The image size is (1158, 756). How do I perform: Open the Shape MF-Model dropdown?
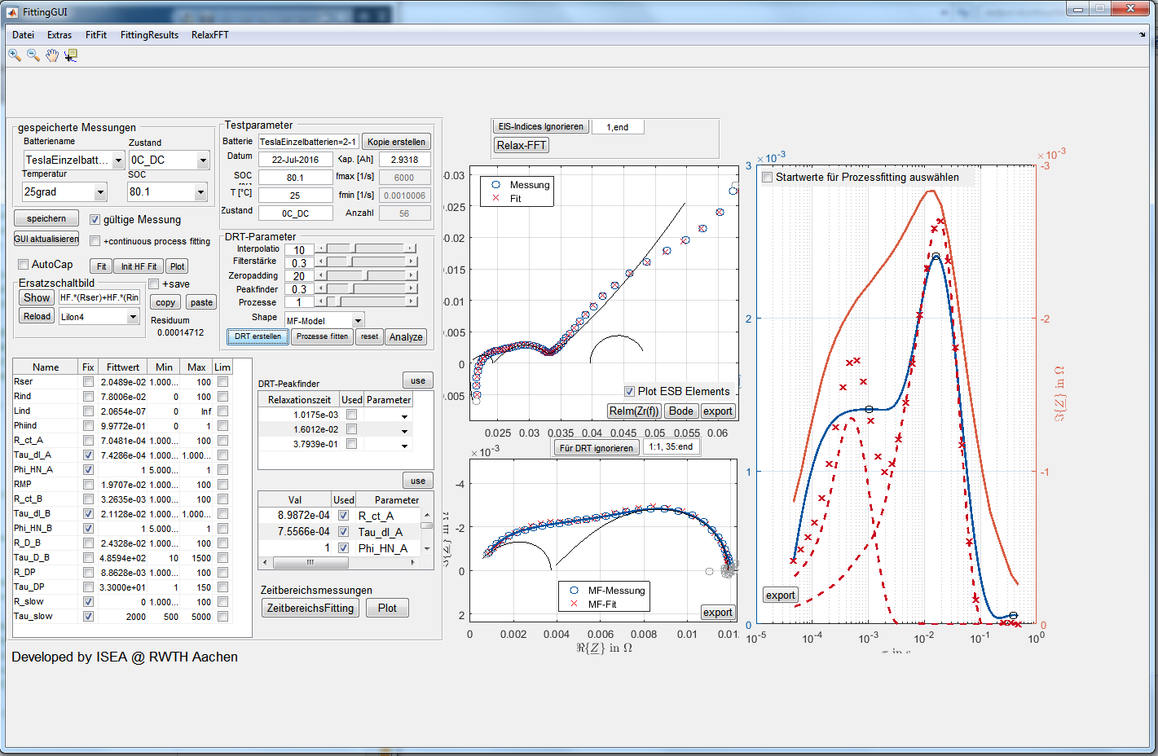tap(358, 321)
